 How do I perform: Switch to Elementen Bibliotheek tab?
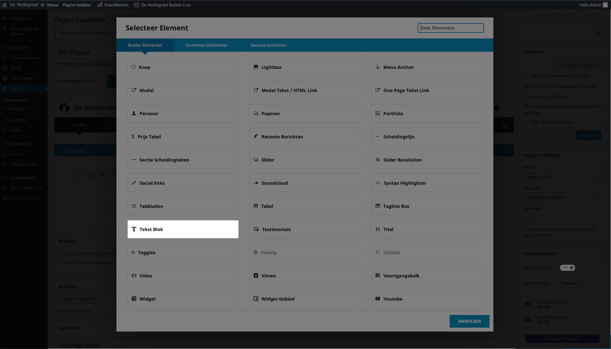206,45
